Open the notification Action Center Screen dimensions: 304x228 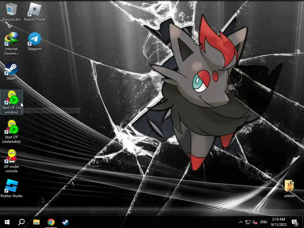(295, 222)
